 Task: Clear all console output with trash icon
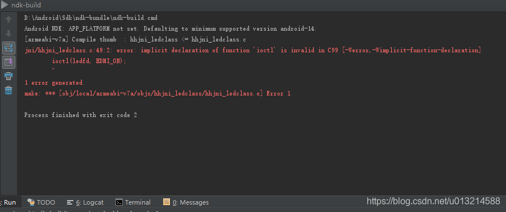[9, 90]
